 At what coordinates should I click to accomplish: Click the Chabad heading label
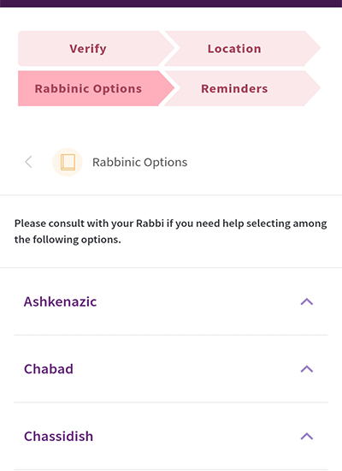tap(49, 369)
